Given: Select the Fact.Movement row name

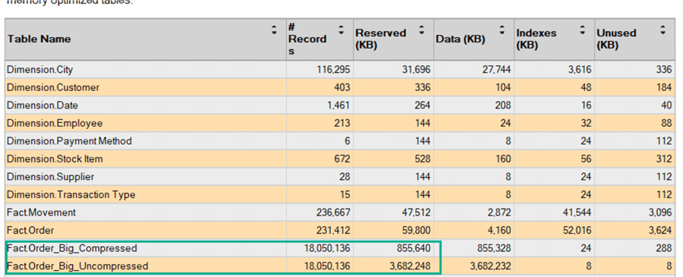Looking at the screenshot, I should coord(41,212).
